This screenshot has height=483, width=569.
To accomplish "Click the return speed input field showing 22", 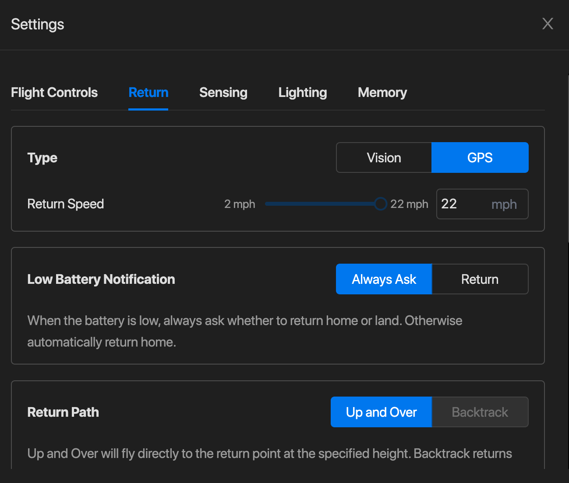I will click(482, 204).
